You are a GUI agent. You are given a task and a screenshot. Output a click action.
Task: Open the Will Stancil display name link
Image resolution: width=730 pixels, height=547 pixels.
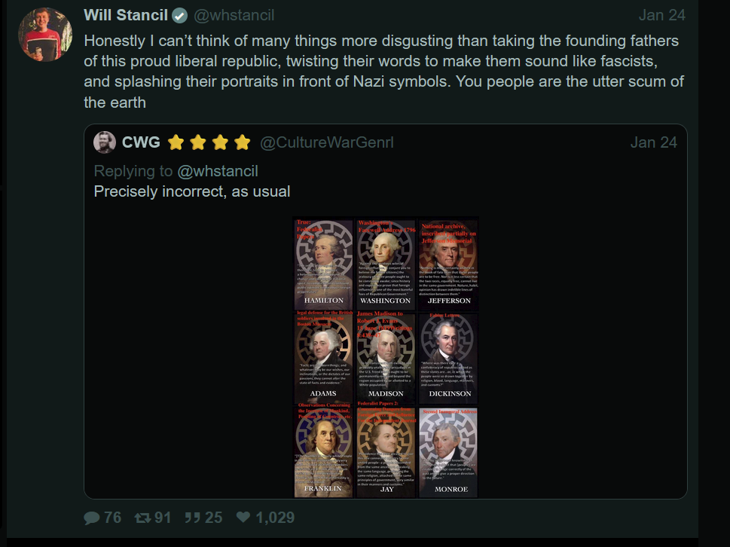[126, 15]
